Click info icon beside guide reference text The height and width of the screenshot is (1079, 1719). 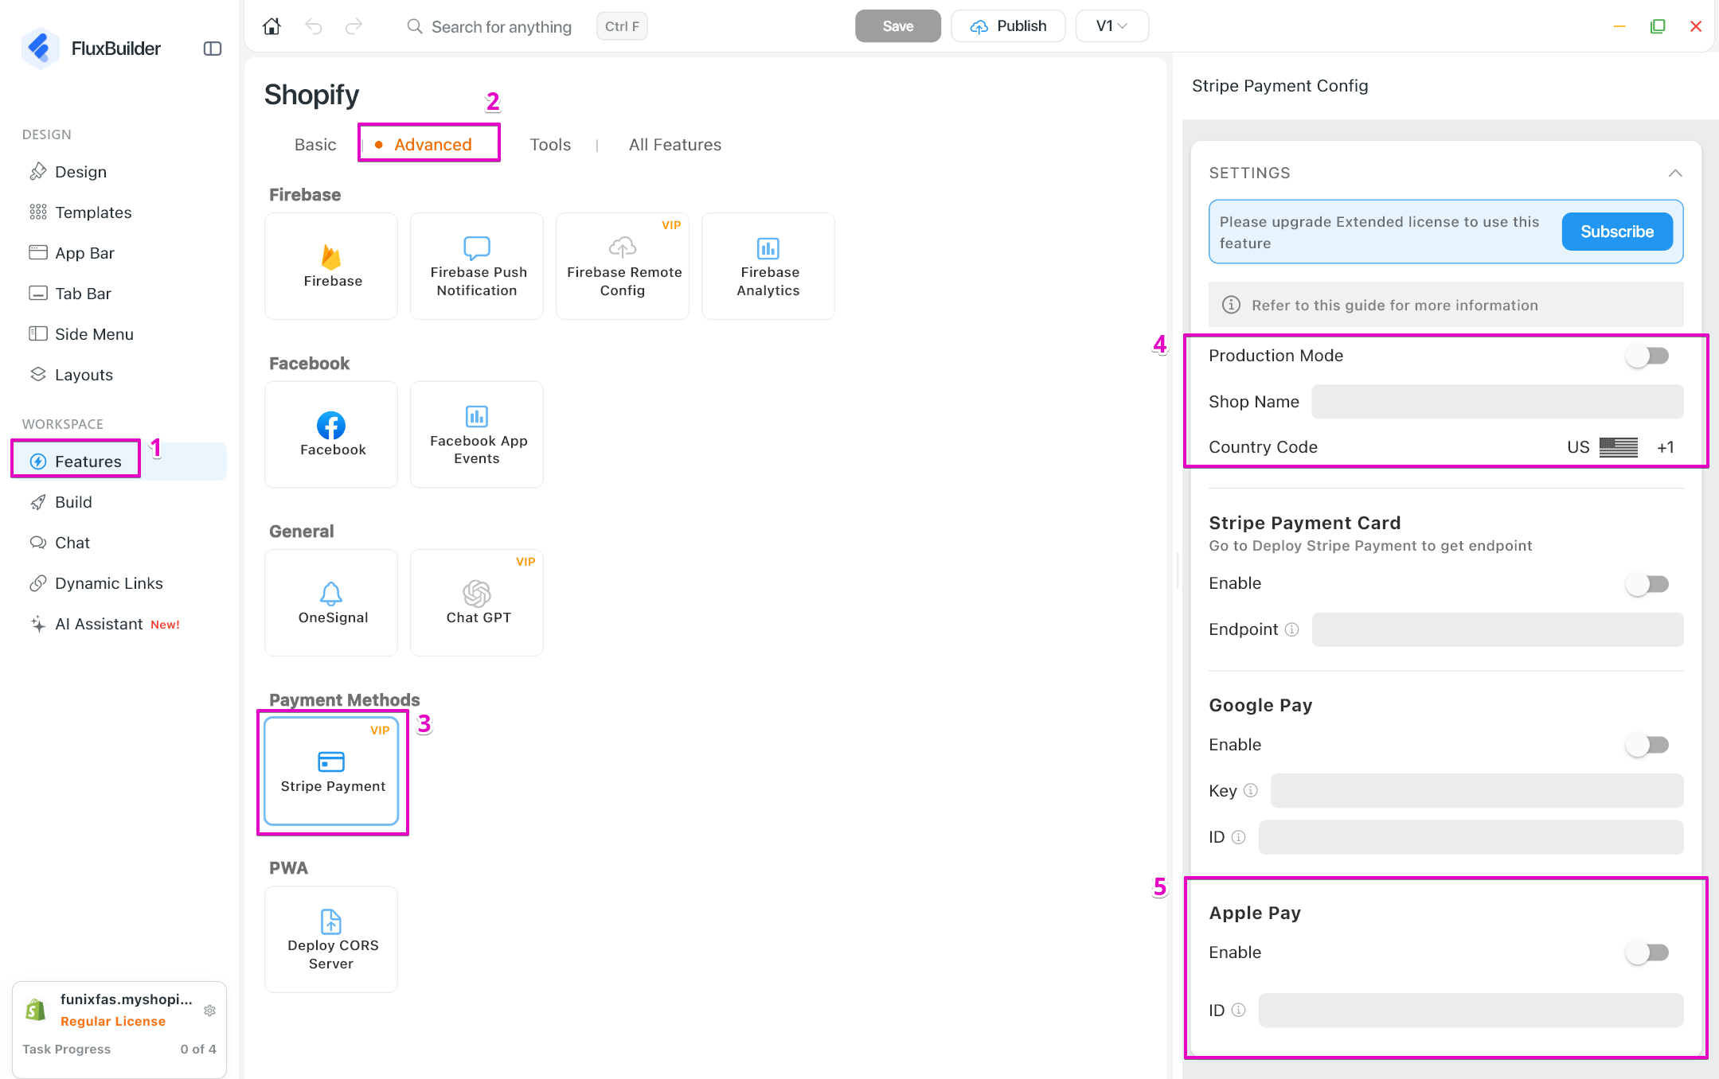pyautogui.click(x=1231, y=305)
